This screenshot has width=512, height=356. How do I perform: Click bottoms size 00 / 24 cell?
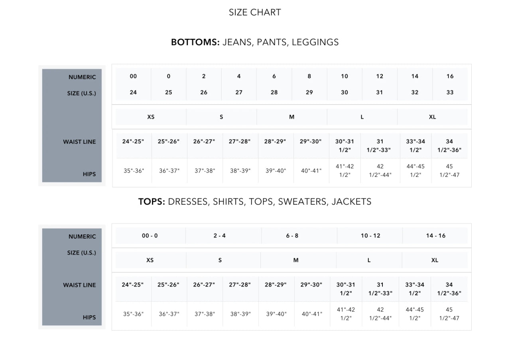(133, 84)
